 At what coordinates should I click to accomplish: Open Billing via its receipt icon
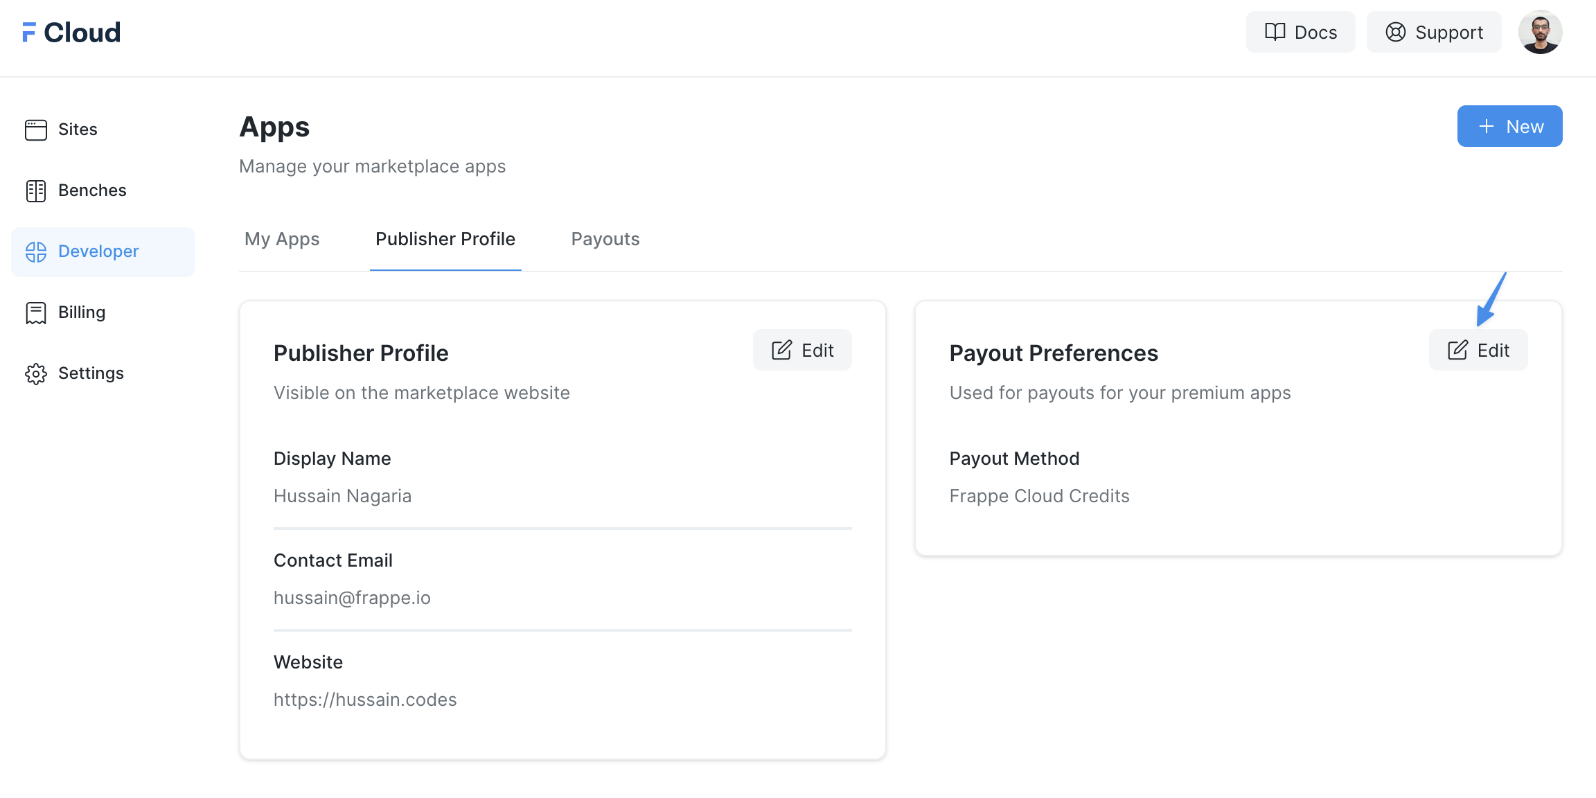35,312
